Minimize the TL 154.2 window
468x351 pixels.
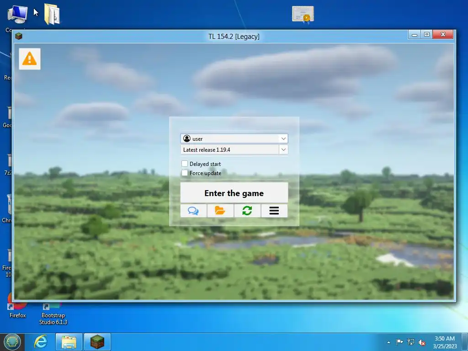[414, 35]
